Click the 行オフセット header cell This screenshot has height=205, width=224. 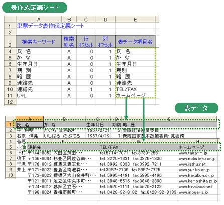[x=86, y=41]
